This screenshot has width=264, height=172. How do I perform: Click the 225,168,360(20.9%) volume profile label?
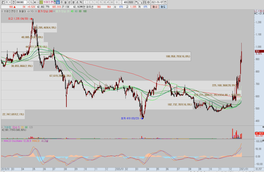(x=224, y=85)
